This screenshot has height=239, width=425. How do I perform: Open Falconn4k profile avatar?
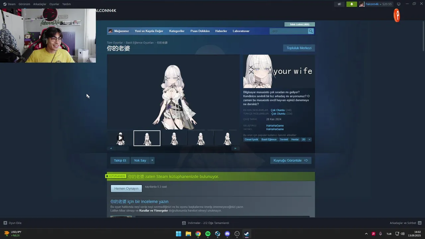[362, 4]
